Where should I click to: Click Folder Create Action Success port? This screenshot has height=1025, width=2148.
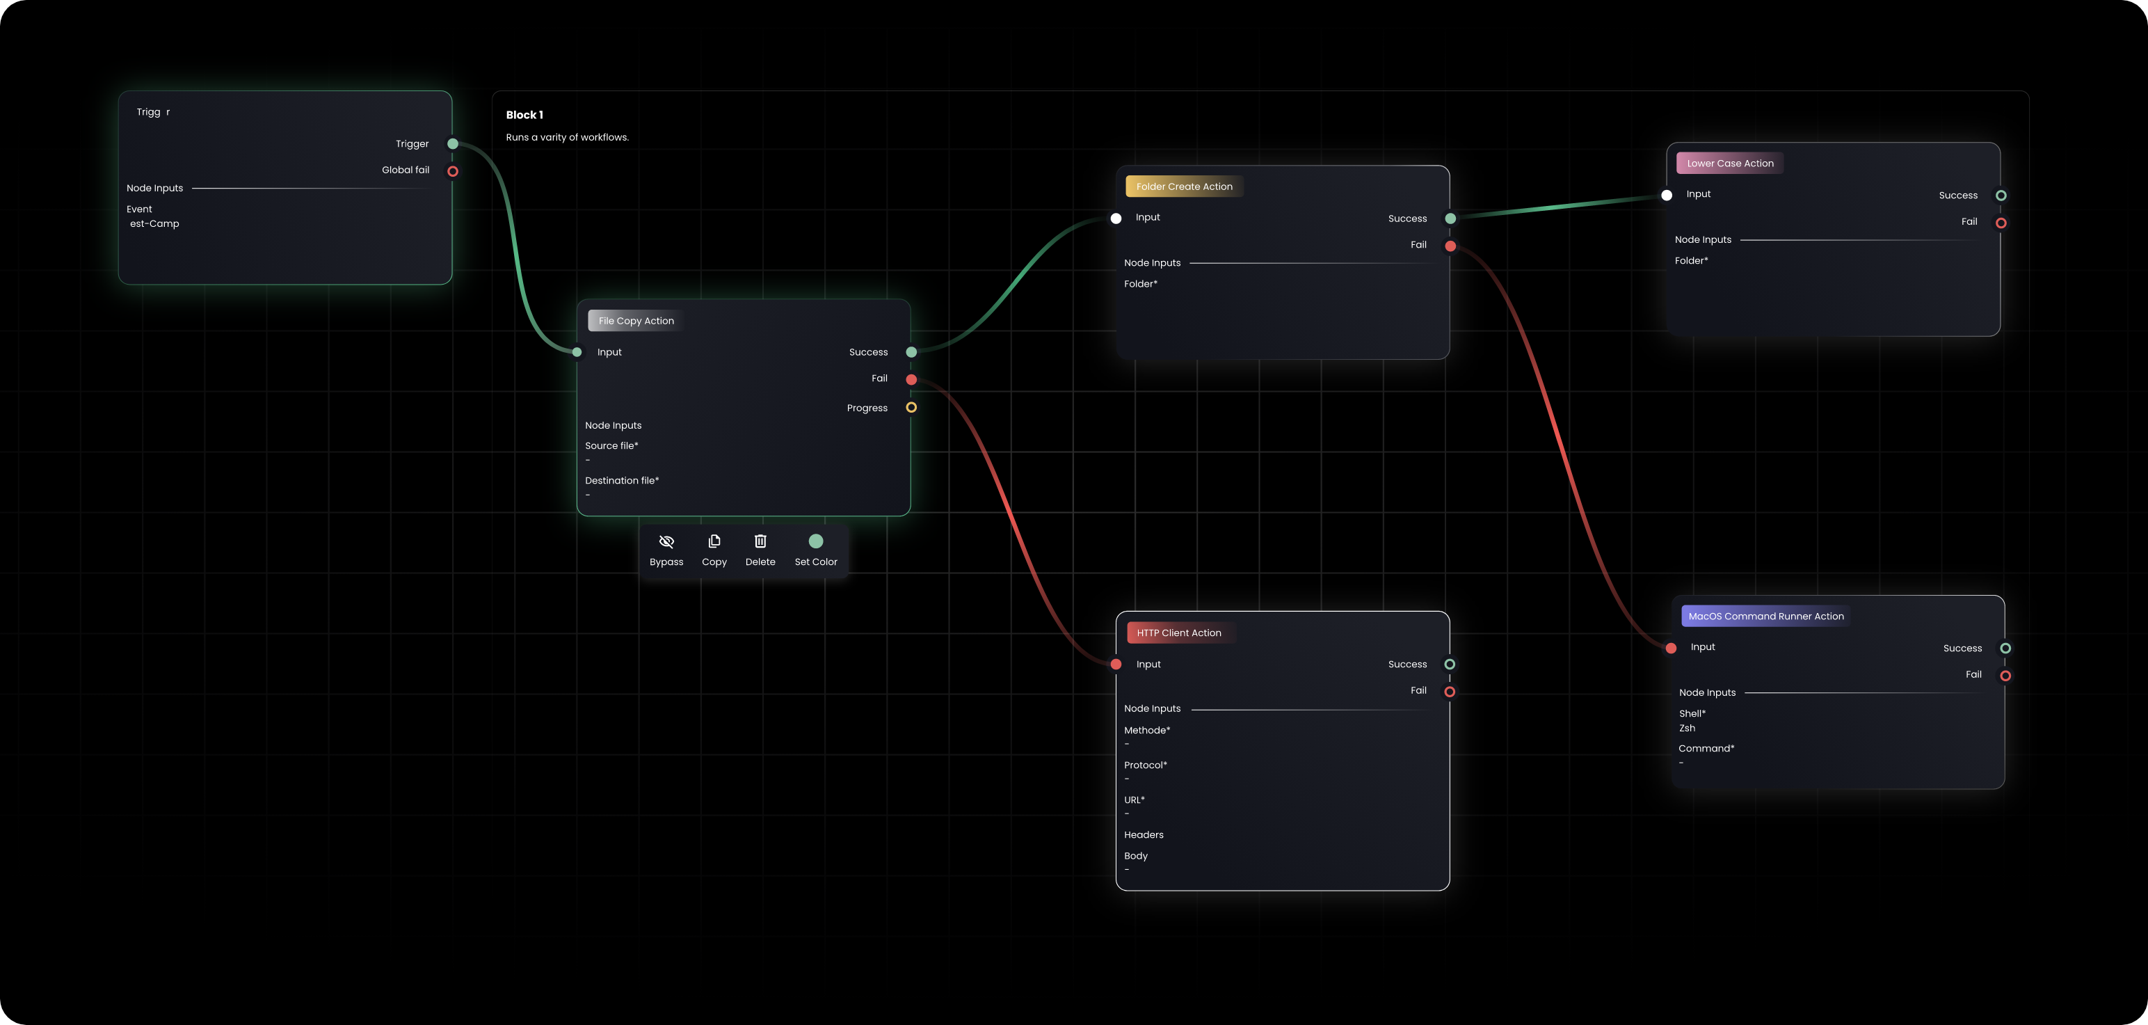click(1450, 218)
